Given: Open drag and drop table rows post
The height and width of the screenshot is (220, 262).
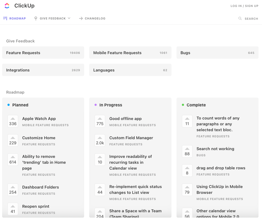Looking at the screenshot, I should pos(221,168).
